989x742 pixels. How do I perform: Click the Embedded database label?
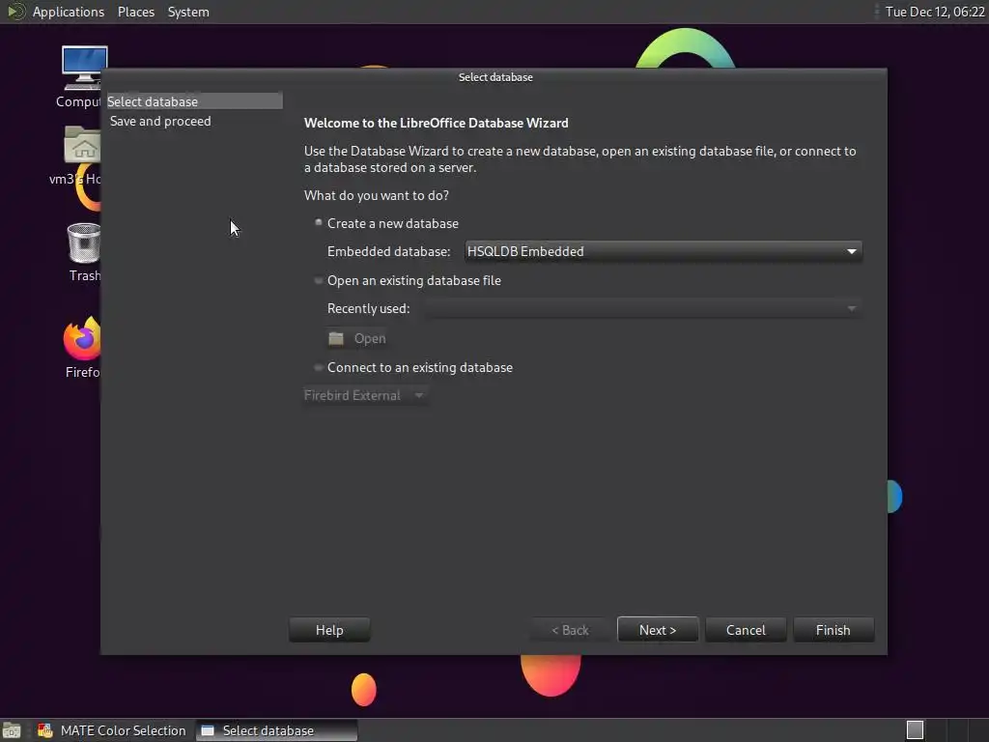point(388,252)
